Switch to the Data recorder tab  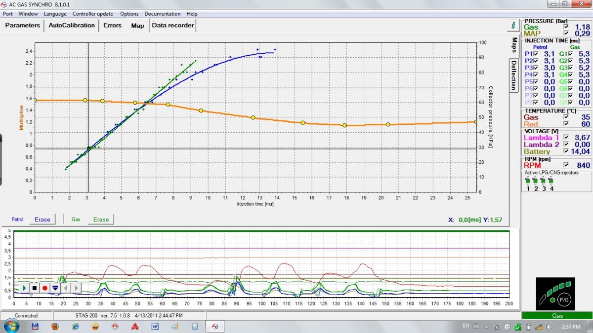[x=173, y=25]
